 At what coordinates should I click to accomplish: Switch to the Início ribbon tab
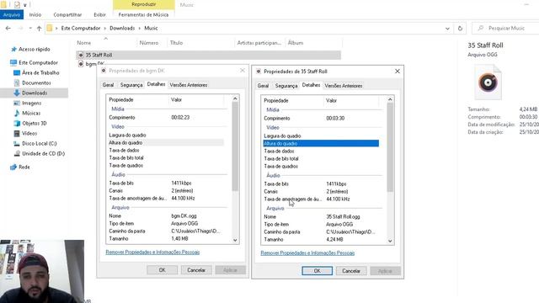[35, 15]
